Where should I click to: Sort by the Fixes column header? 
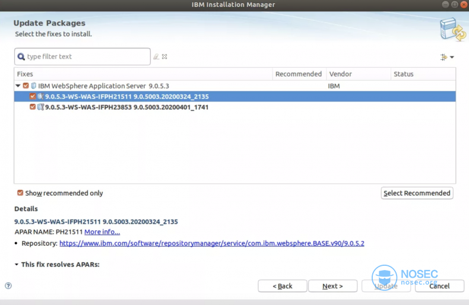[143, 74]
